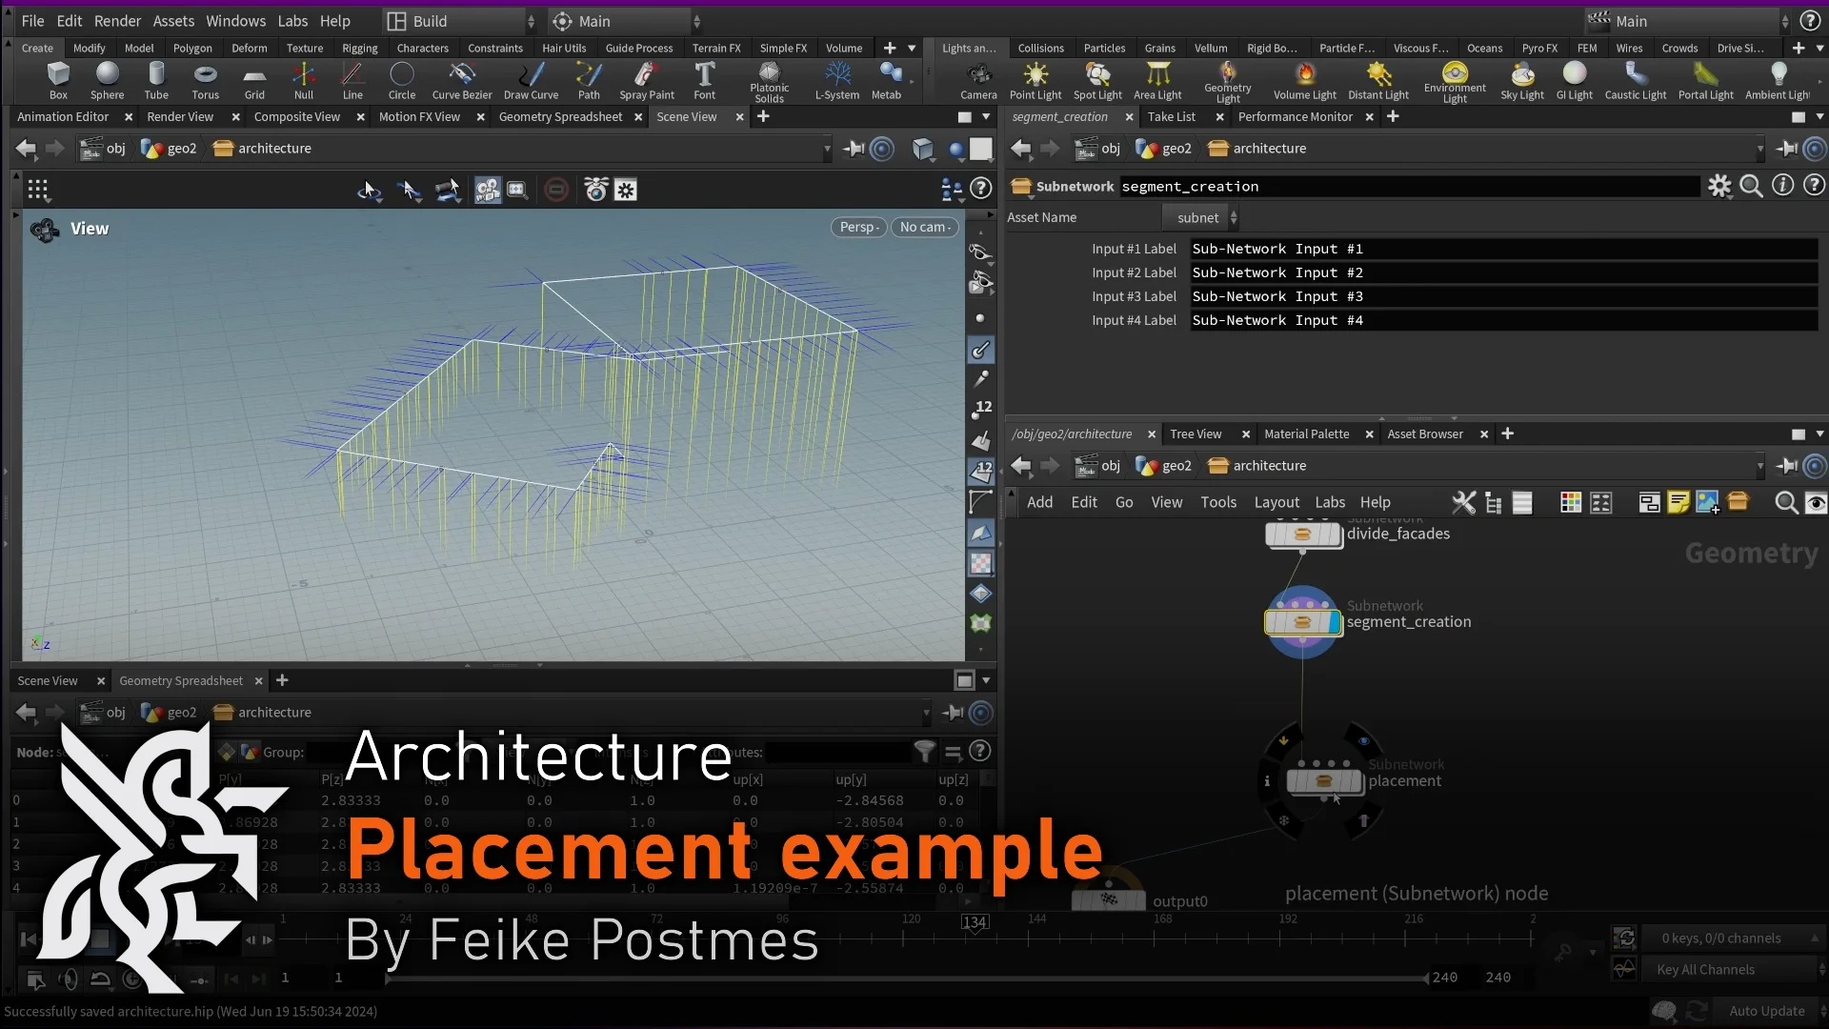Choose the Torus shelf tool
1829x1029 pixels.
click(205, 80)
